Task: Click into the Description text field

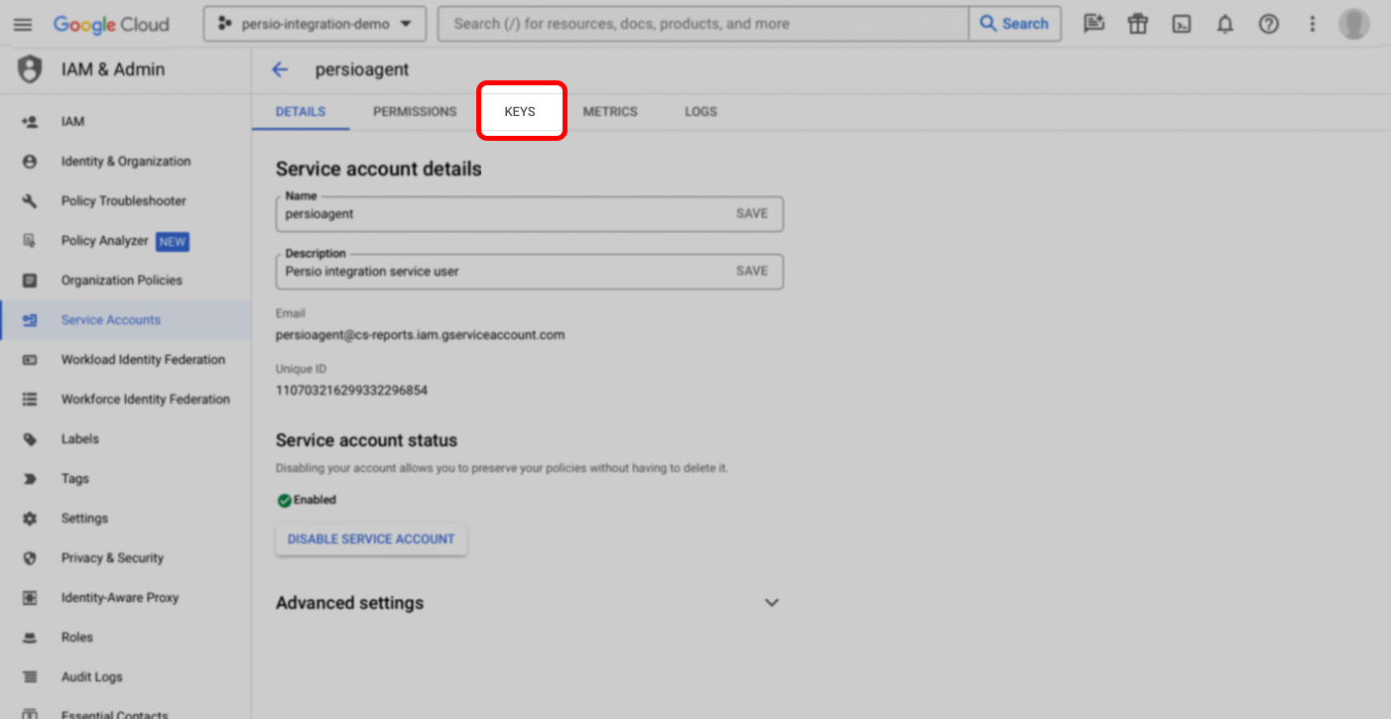Action: (x=496, y=271)
